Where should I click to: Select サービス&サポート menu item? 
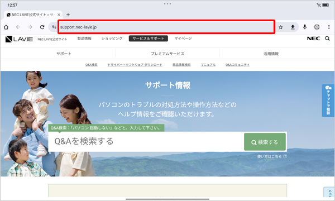149,39
